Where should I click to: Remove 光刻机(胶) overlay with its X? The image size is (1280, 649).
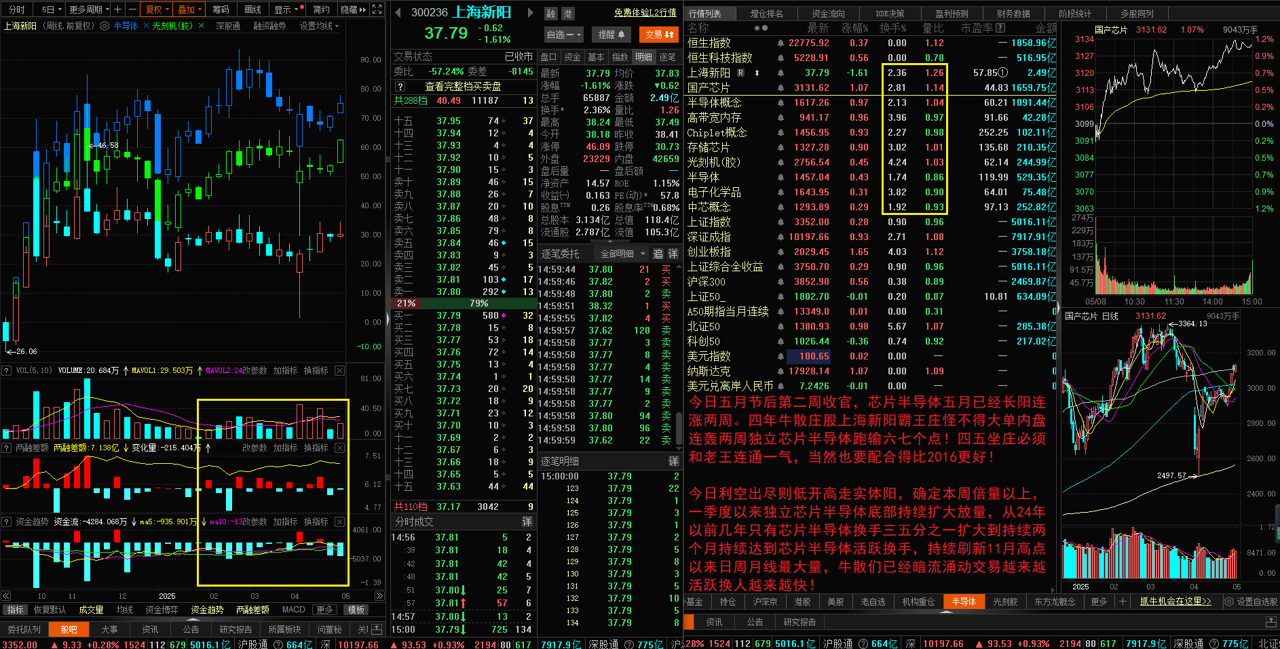click(201, 26)
